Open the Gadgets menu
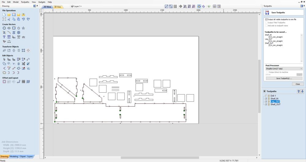The height and width of the screenshot is (162, 306). tap(42, 2)
